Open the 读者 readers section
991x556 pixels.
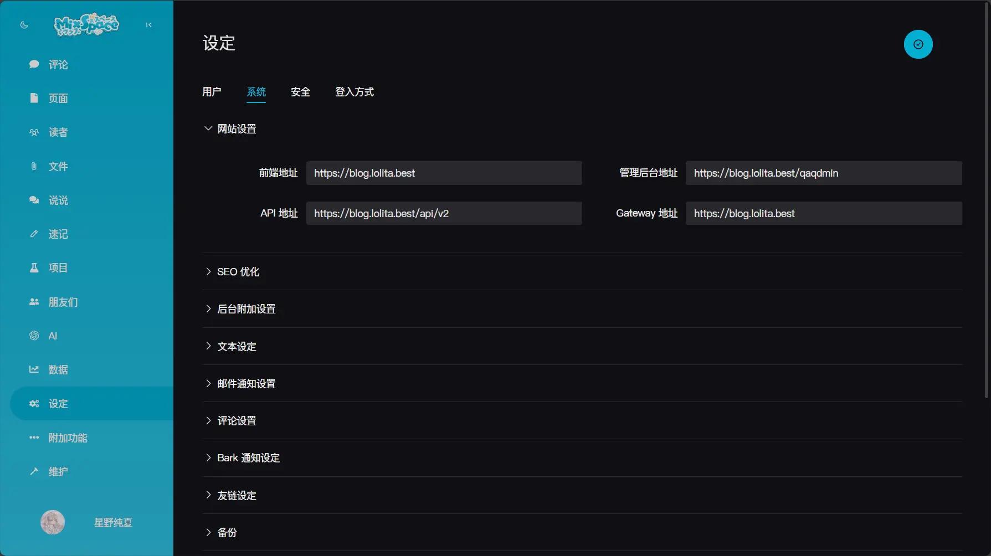[58, 132]
